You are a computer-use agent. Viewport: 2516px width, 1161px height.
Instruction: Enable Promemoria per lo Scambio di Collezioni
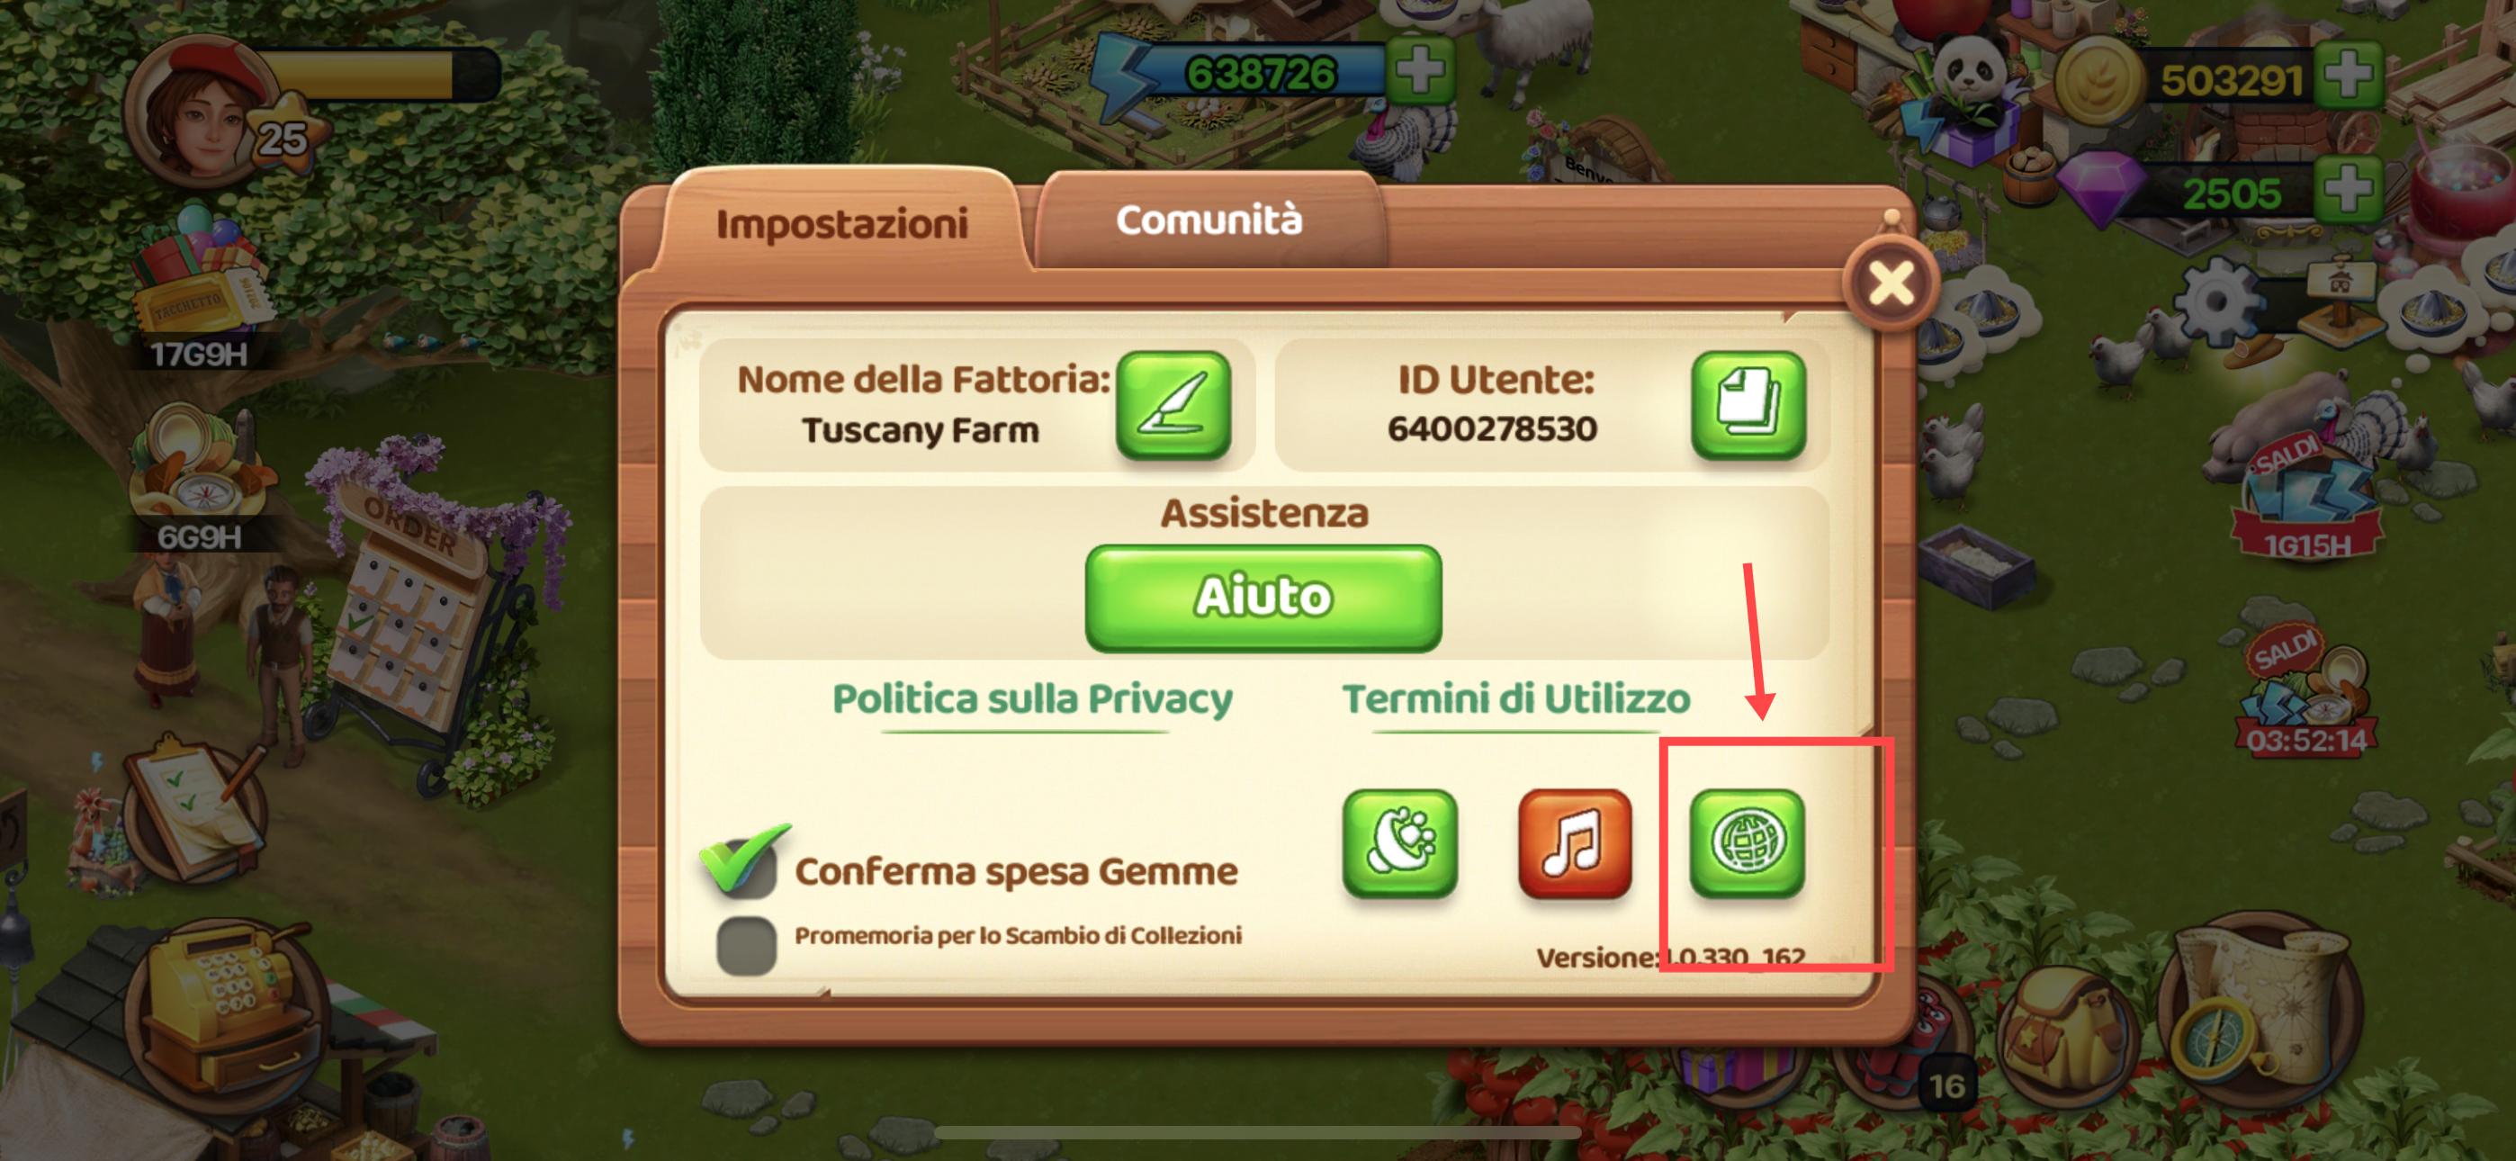746,945
